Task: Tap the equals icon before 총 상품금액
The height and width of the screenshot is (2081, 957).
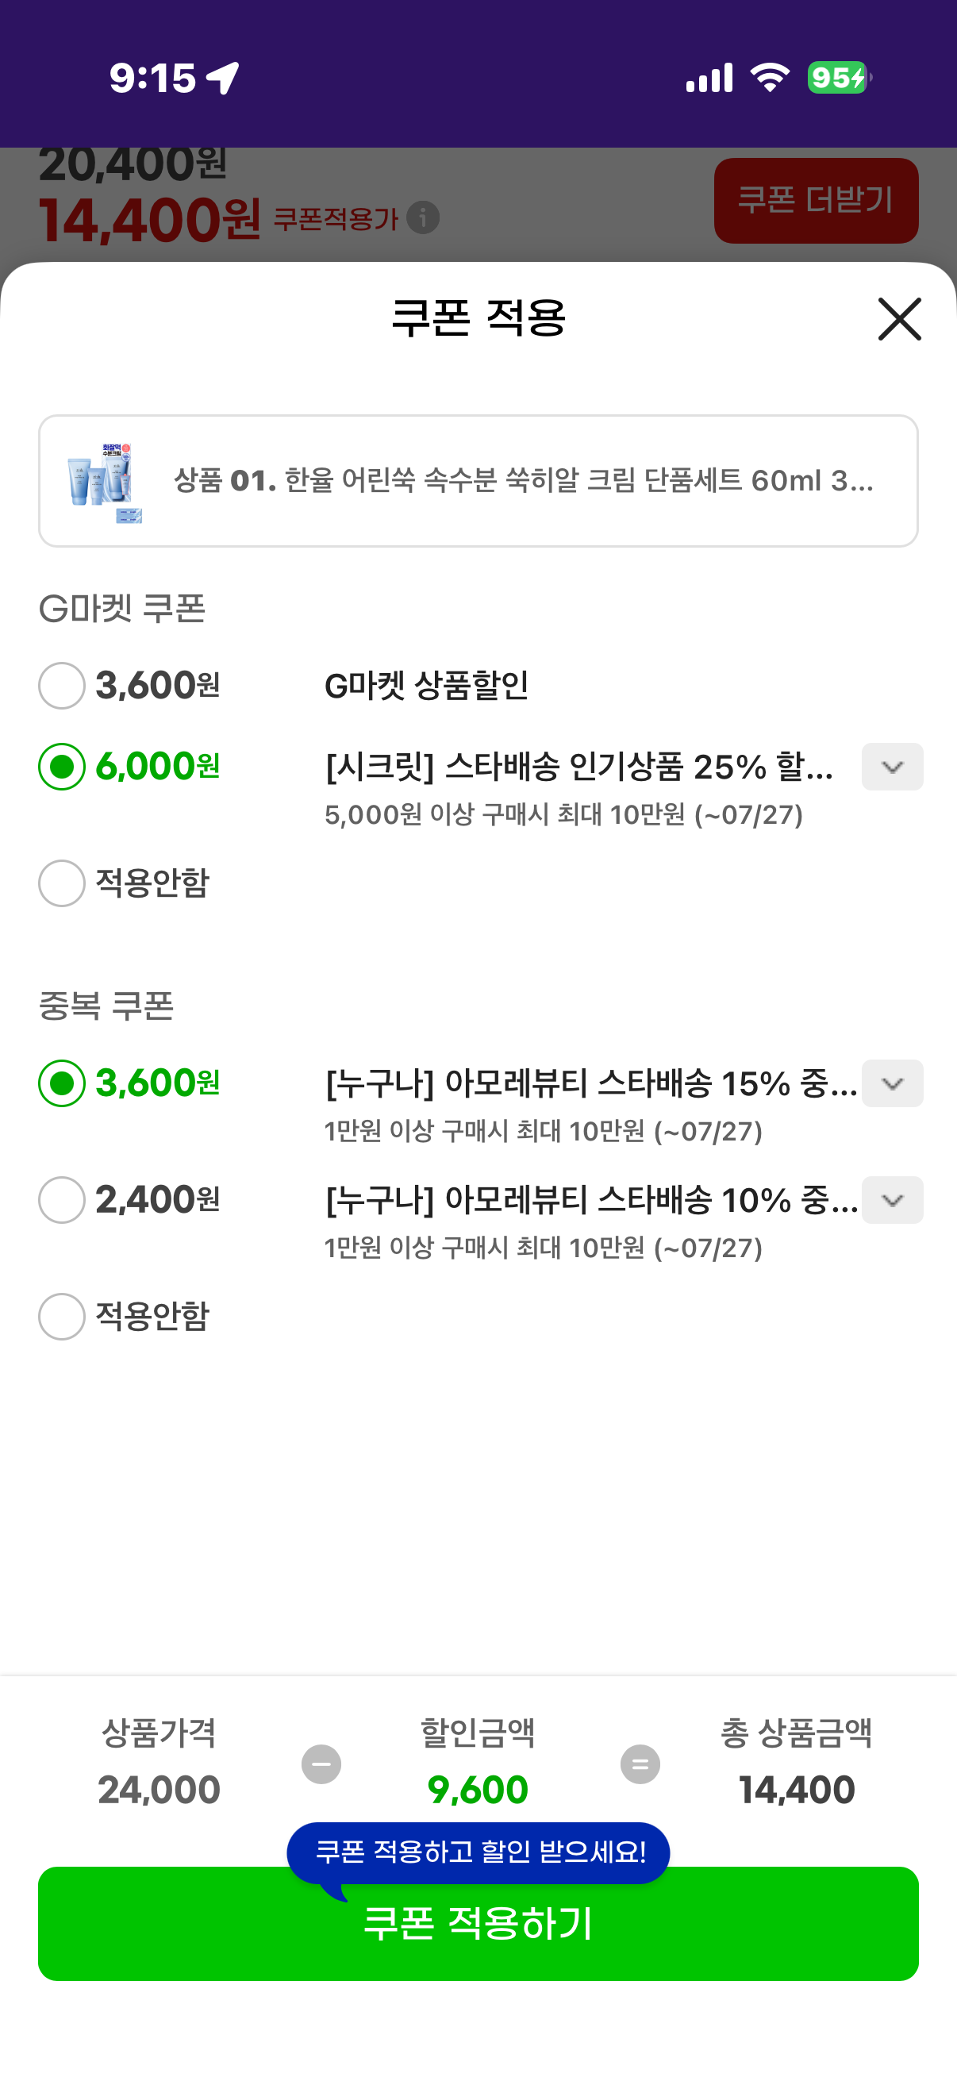Action: pos(640,1764)
